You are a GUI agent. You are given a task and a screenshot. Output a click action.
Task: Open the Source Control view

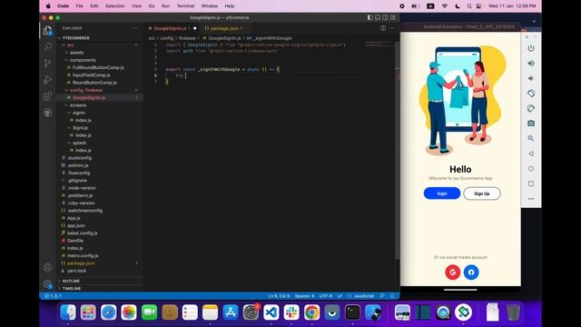coord(47,63)
